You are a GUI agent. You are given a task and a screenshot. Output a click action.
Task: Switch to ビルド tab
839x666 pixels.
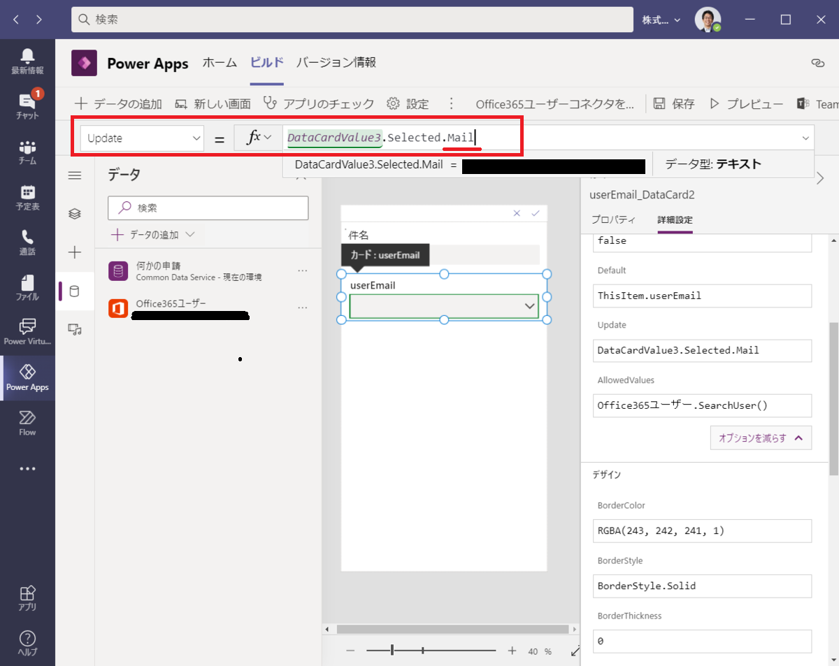(x=266, y=63)
